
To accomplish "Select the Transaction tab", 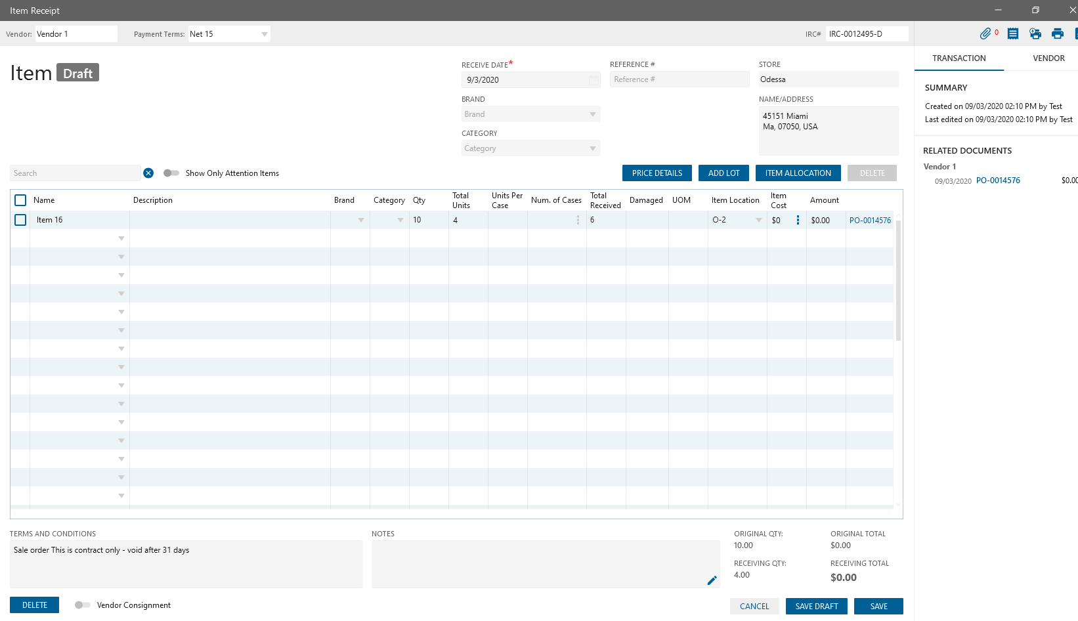I will pyautogui.click(x=959, y=58).
